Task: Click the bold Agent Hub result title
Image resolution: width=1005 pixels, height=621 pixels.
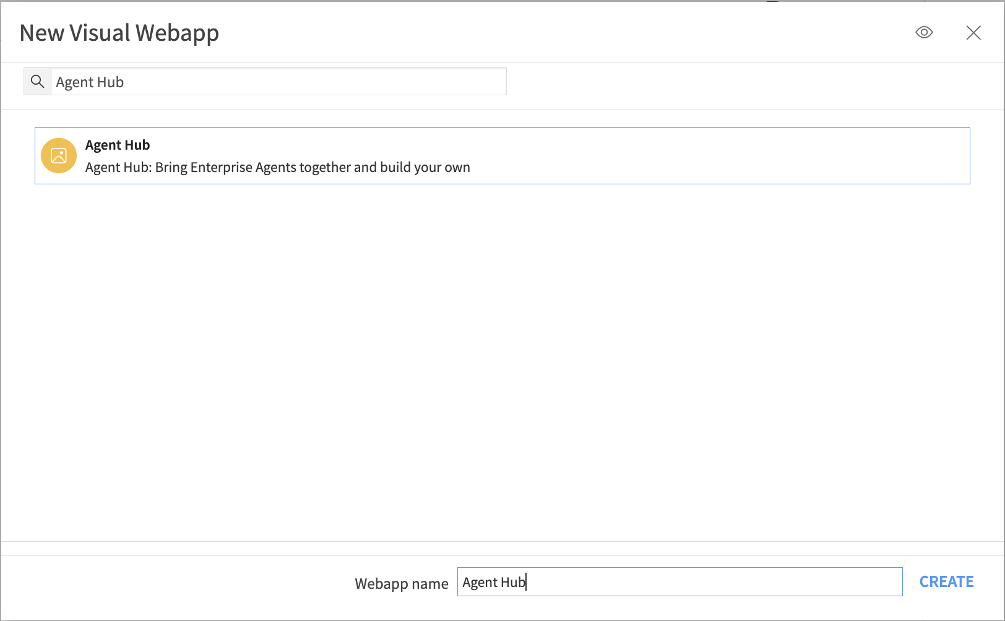Action: click(118, 145)
